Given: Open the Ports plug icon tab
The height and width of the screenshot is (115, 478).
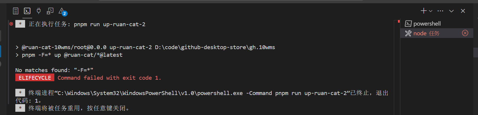Looking at the screenshot, I should pos(39,11).
